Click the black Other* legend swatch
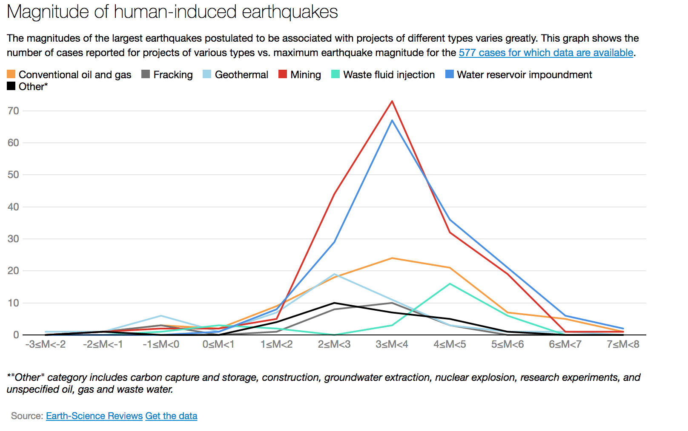 tap(11, 86)
